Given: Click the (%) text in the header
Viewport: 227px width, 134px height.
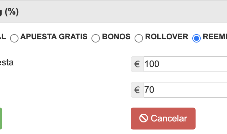Looking at the screenshot, I should tap(11, 12).
